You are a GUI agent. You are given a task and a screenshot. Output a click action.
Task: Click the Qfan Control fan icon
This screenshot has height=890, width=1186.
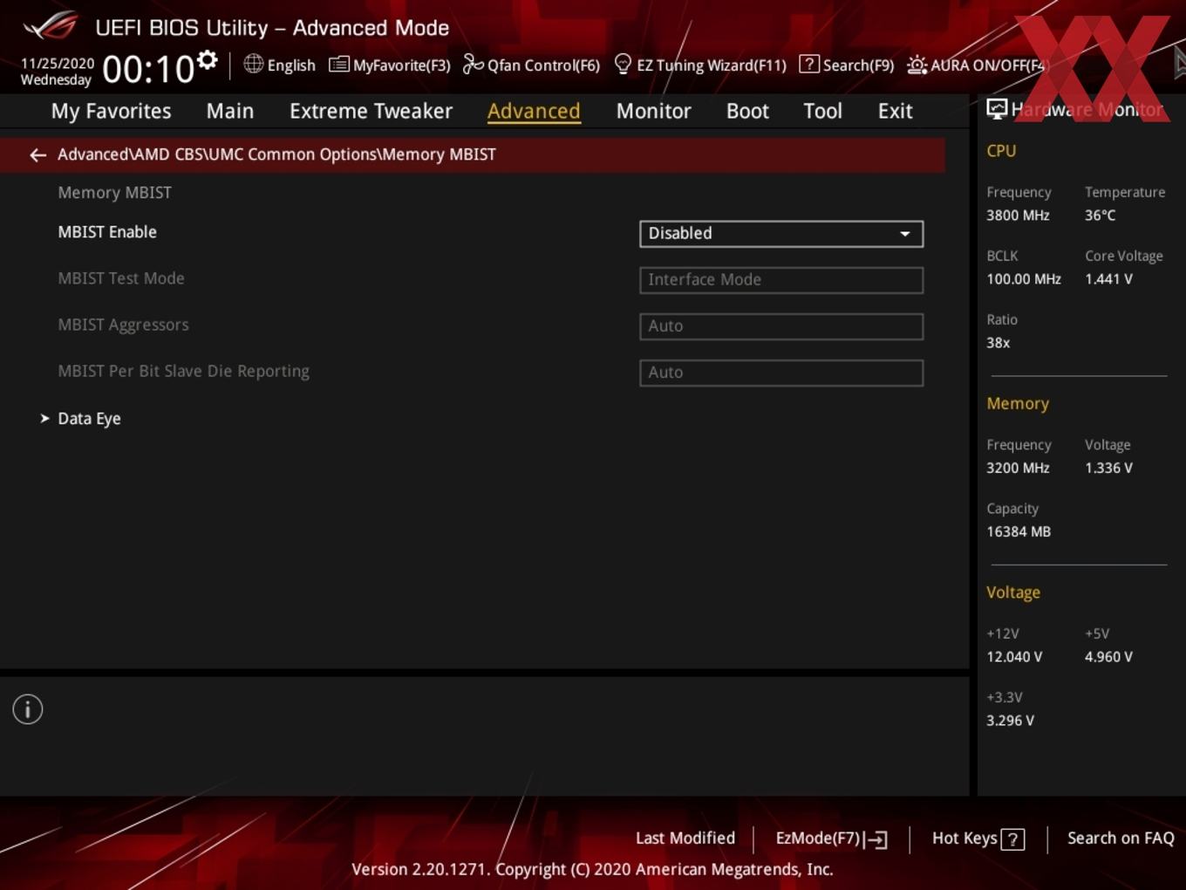(473, 64)
